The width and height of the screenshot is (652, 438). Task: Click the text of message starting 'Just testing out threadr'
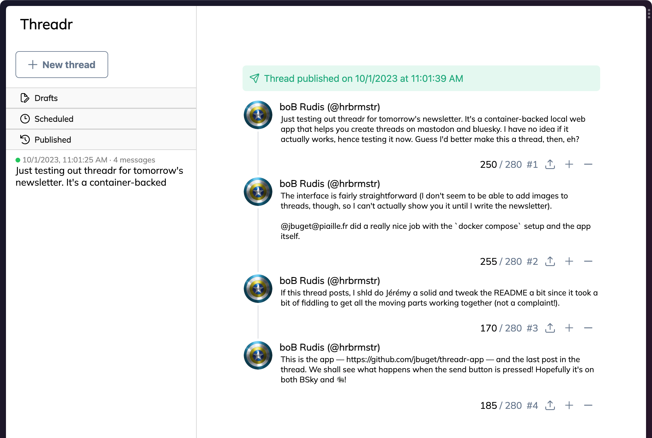(433, 129)
